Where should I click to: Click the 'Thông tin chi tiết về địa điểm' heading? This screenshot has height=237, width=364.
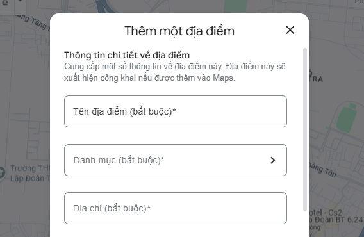(127, 55)
